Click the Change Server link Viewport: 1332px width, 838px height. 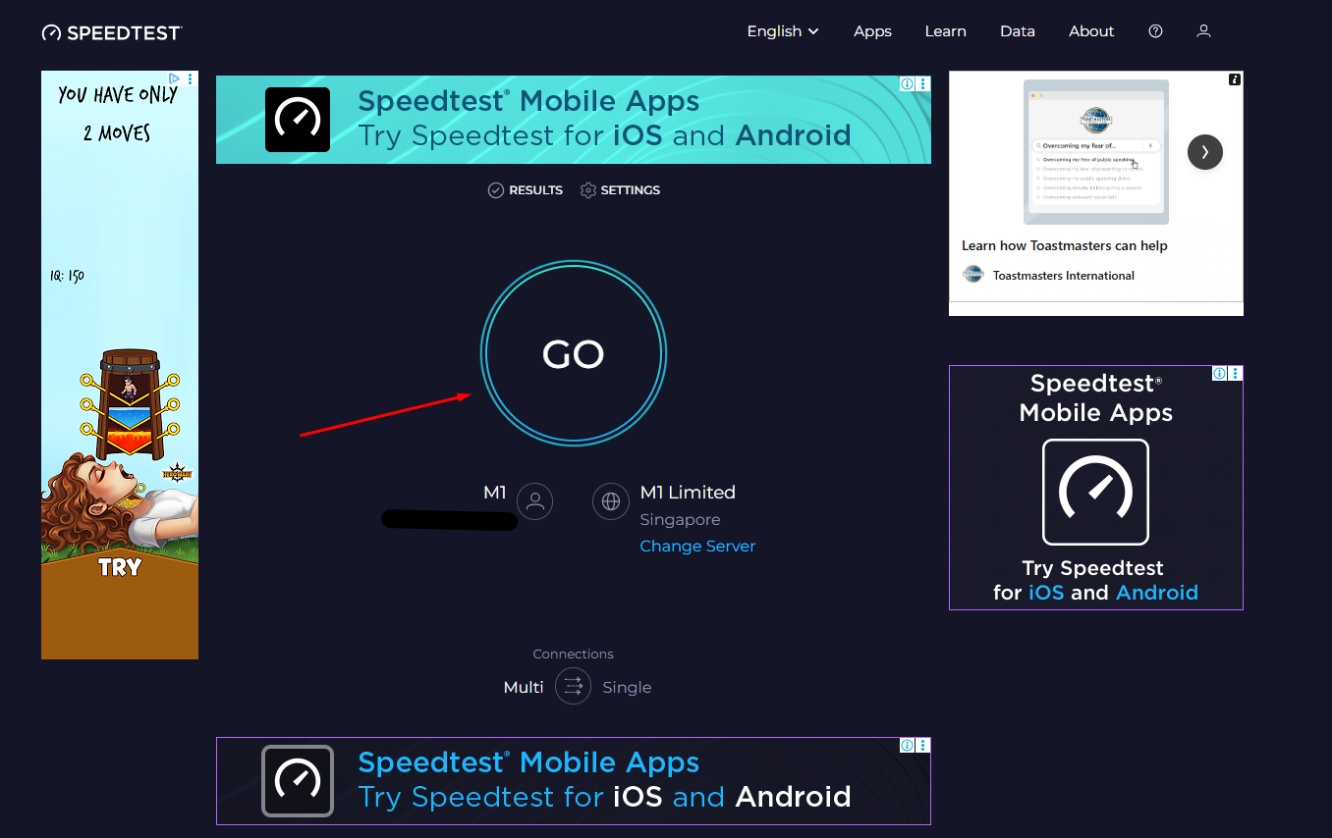697,547
